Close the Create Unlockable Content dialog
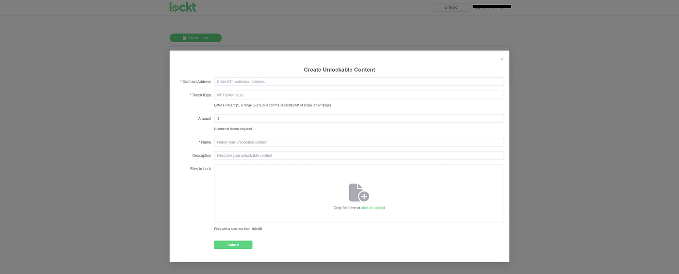679x274 pixels. coord(502,59)
